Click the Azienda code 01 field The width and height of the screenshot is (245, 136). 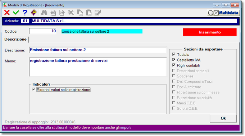pyautogui.click(x=25, y=21)
